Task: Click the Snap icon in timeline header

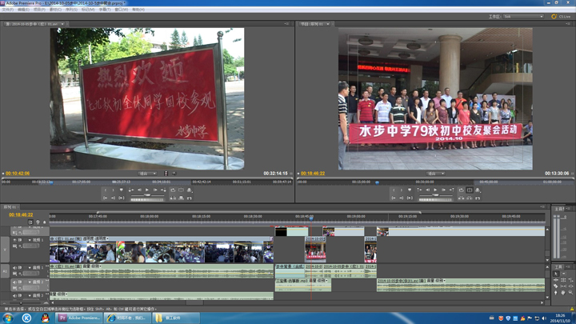Action: pyautogui.click(x=30, y=222)
